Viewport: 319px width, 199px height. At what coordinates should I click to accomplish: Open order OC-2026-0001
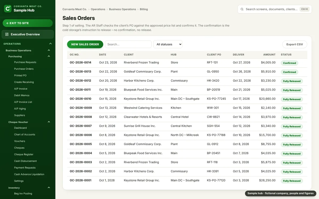tap(81, 180)
